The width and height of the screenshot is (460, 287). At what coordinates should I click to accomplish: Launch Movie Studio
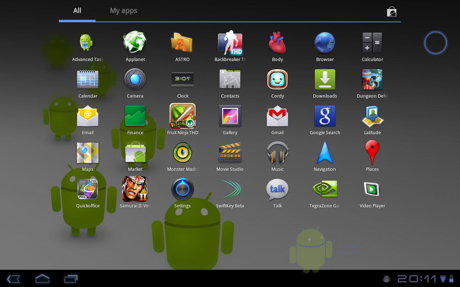click(x=230, y=153)
